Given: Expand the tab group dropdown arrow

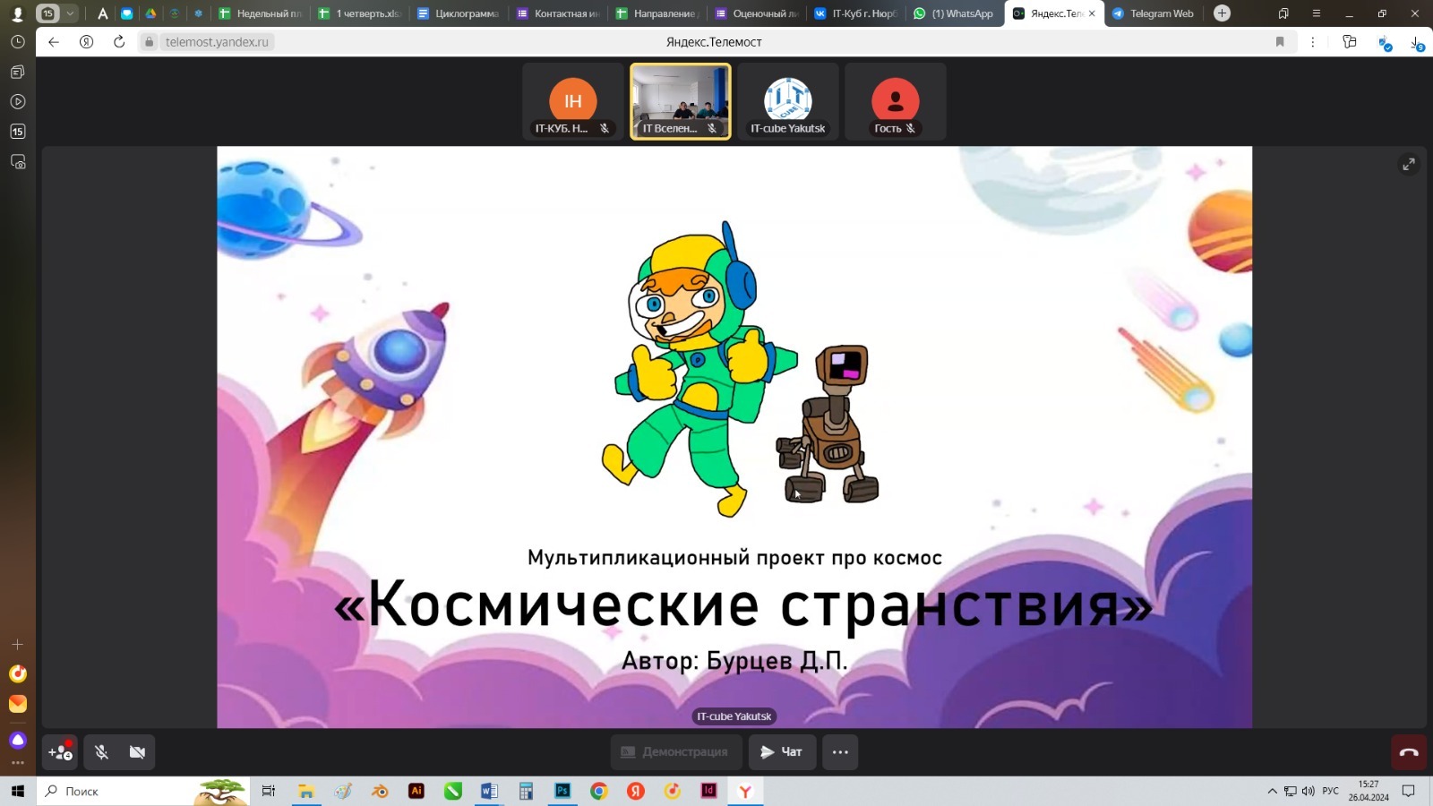Looking at the screenshot, I should (70, 13).
